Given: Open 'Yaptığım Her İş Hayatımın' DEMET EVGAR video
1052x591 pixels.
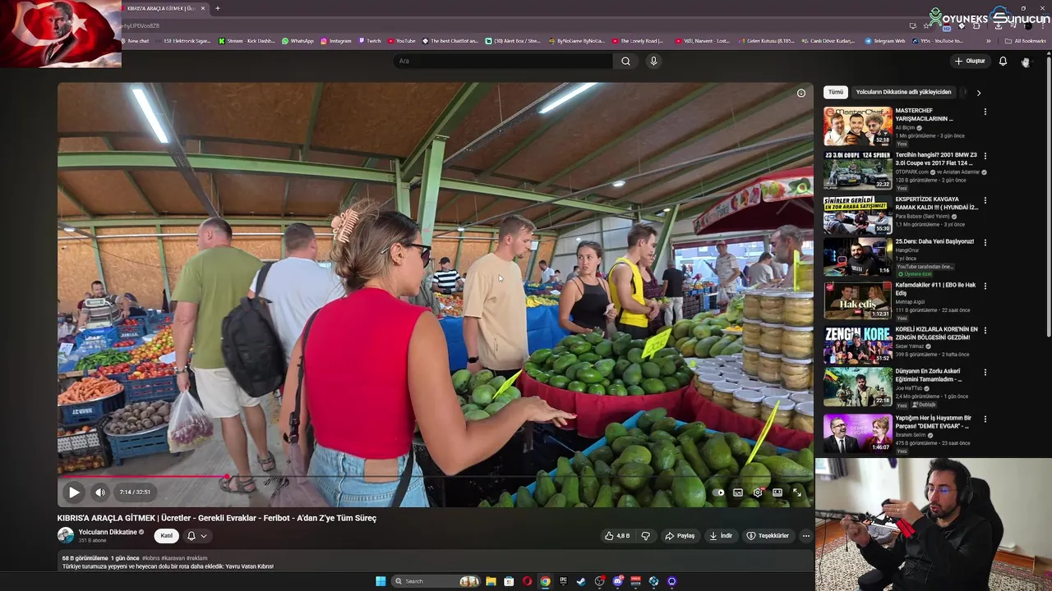Looking at the screenshot, I should pyautogui.click(x=934, y=422).
